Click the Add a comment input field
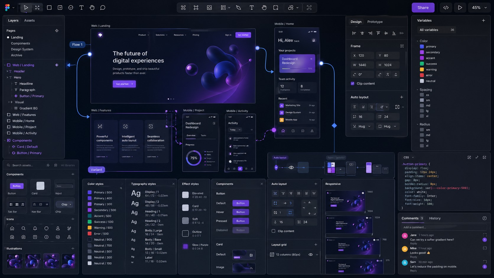The height and width of the screenshot is (278, 494). click(443, 227)
